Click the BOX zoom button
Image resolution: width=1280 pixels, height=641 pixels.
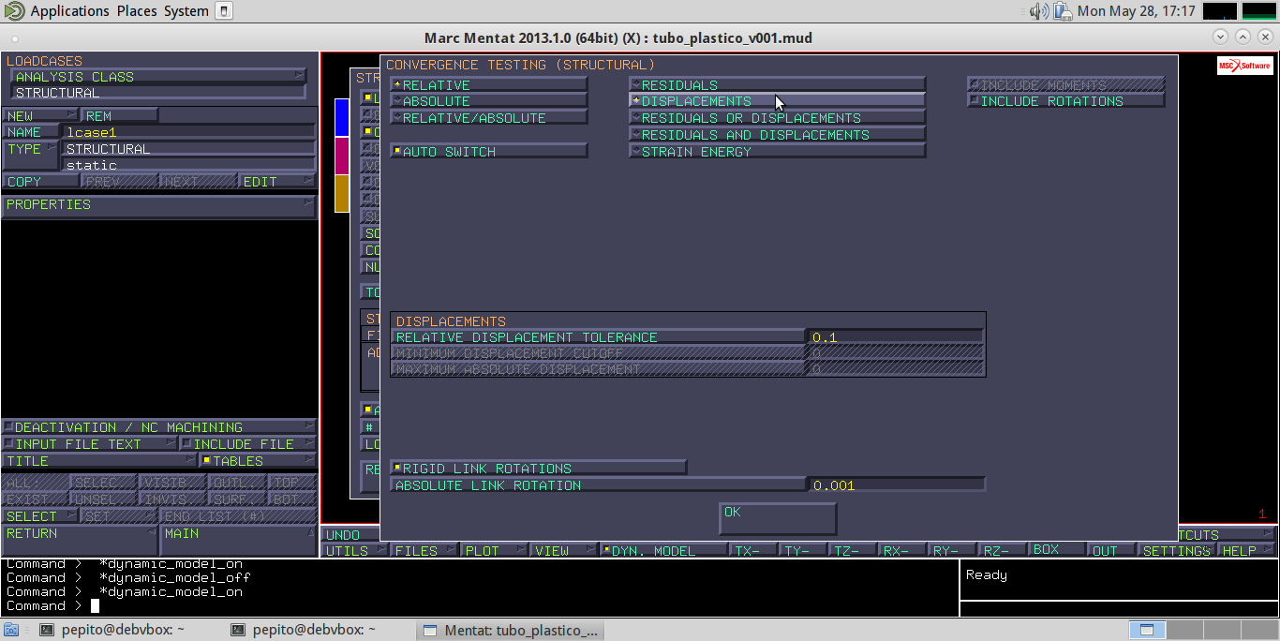(1057, 550)
